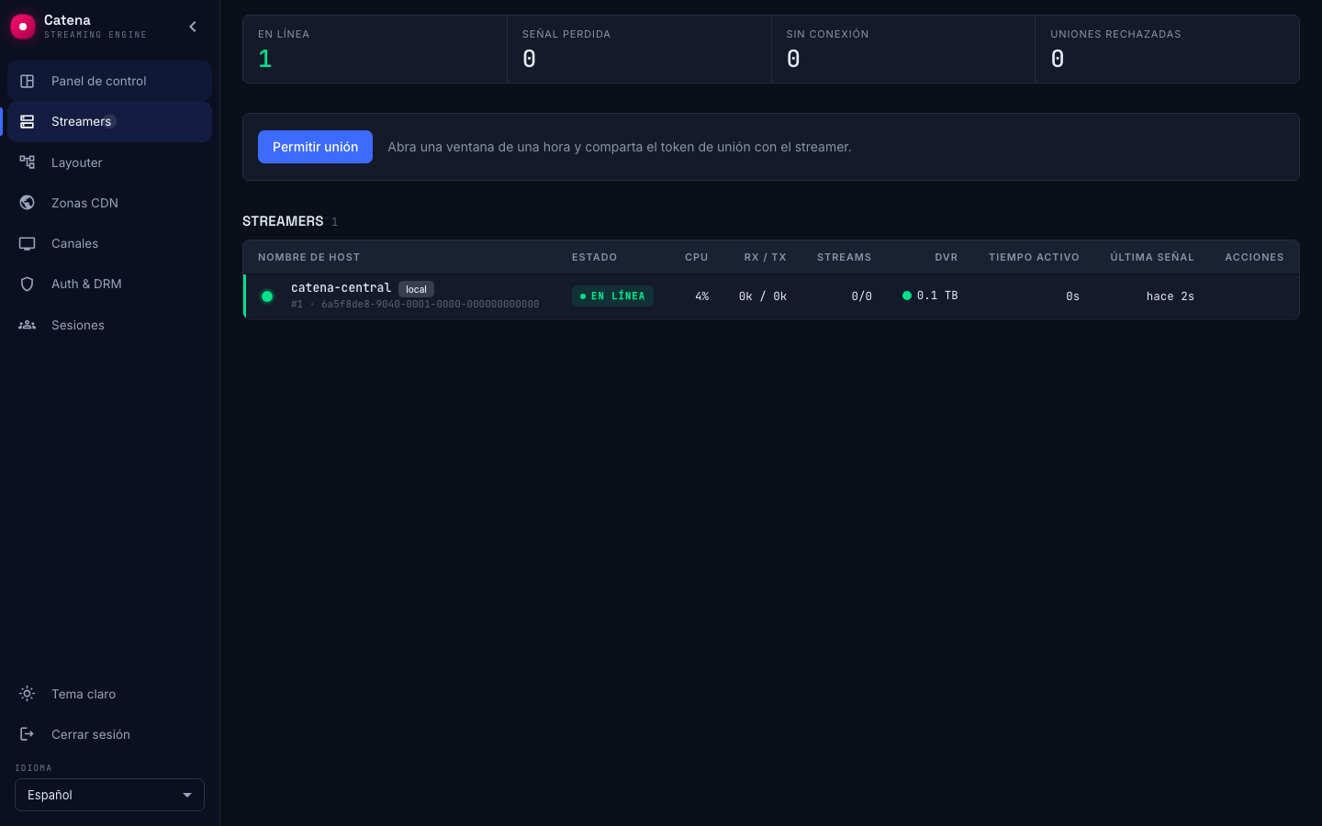Click the STREAMERS section heading

[x=283, y=221]
